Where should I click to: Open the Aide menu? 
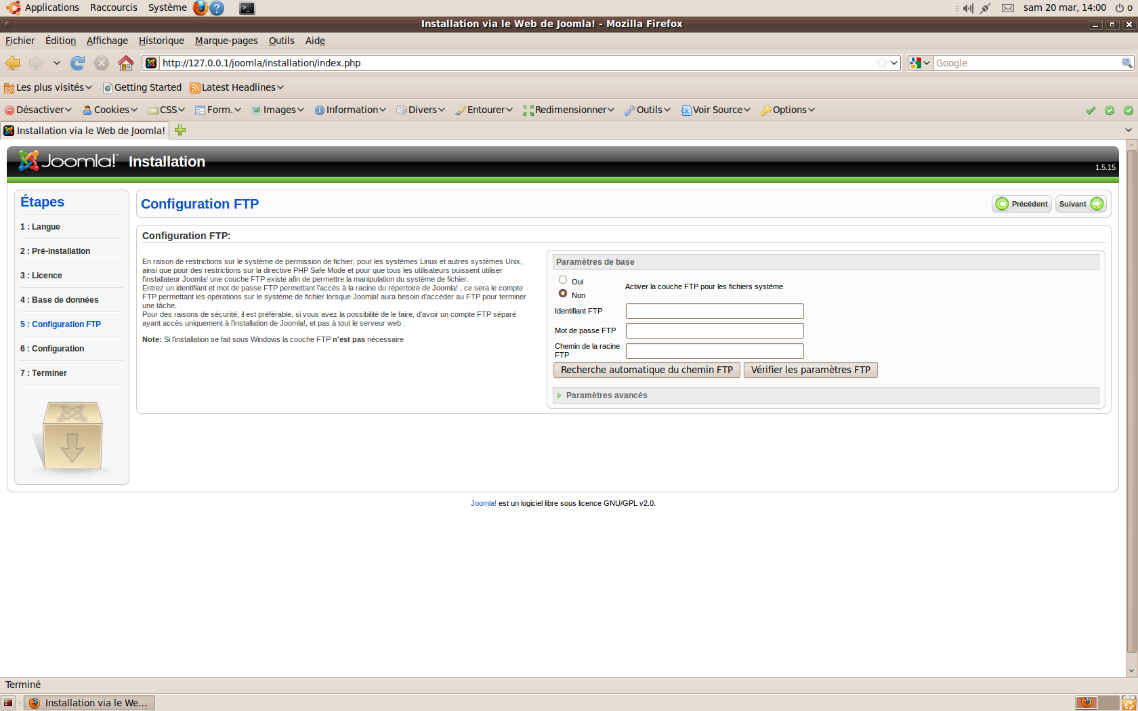click(315, 41)
